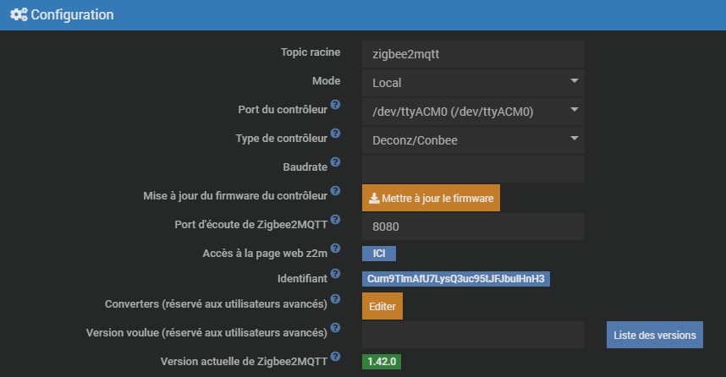Viewport: 726px width, 377px height.
Task: Open the Mode dropdown set to Local
Action: tap(473, 83)
